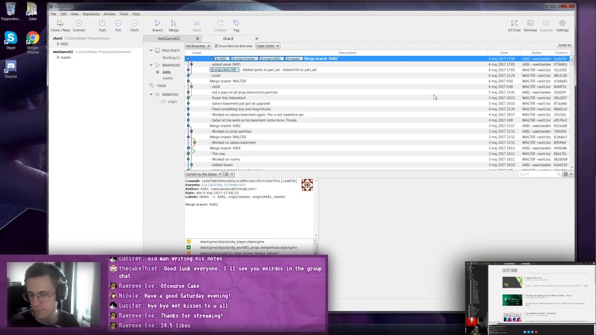This screenshot has height=335, width=596.
Task: Close the testGame02 tab
Action: (197, 39)
